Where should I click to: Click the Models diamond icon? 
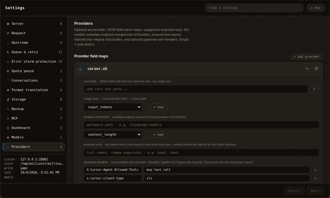8,137
